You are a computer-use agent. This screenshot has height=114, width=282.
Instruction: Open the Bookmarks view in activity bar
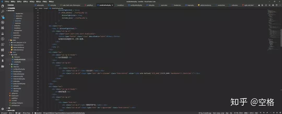[3, 61]
